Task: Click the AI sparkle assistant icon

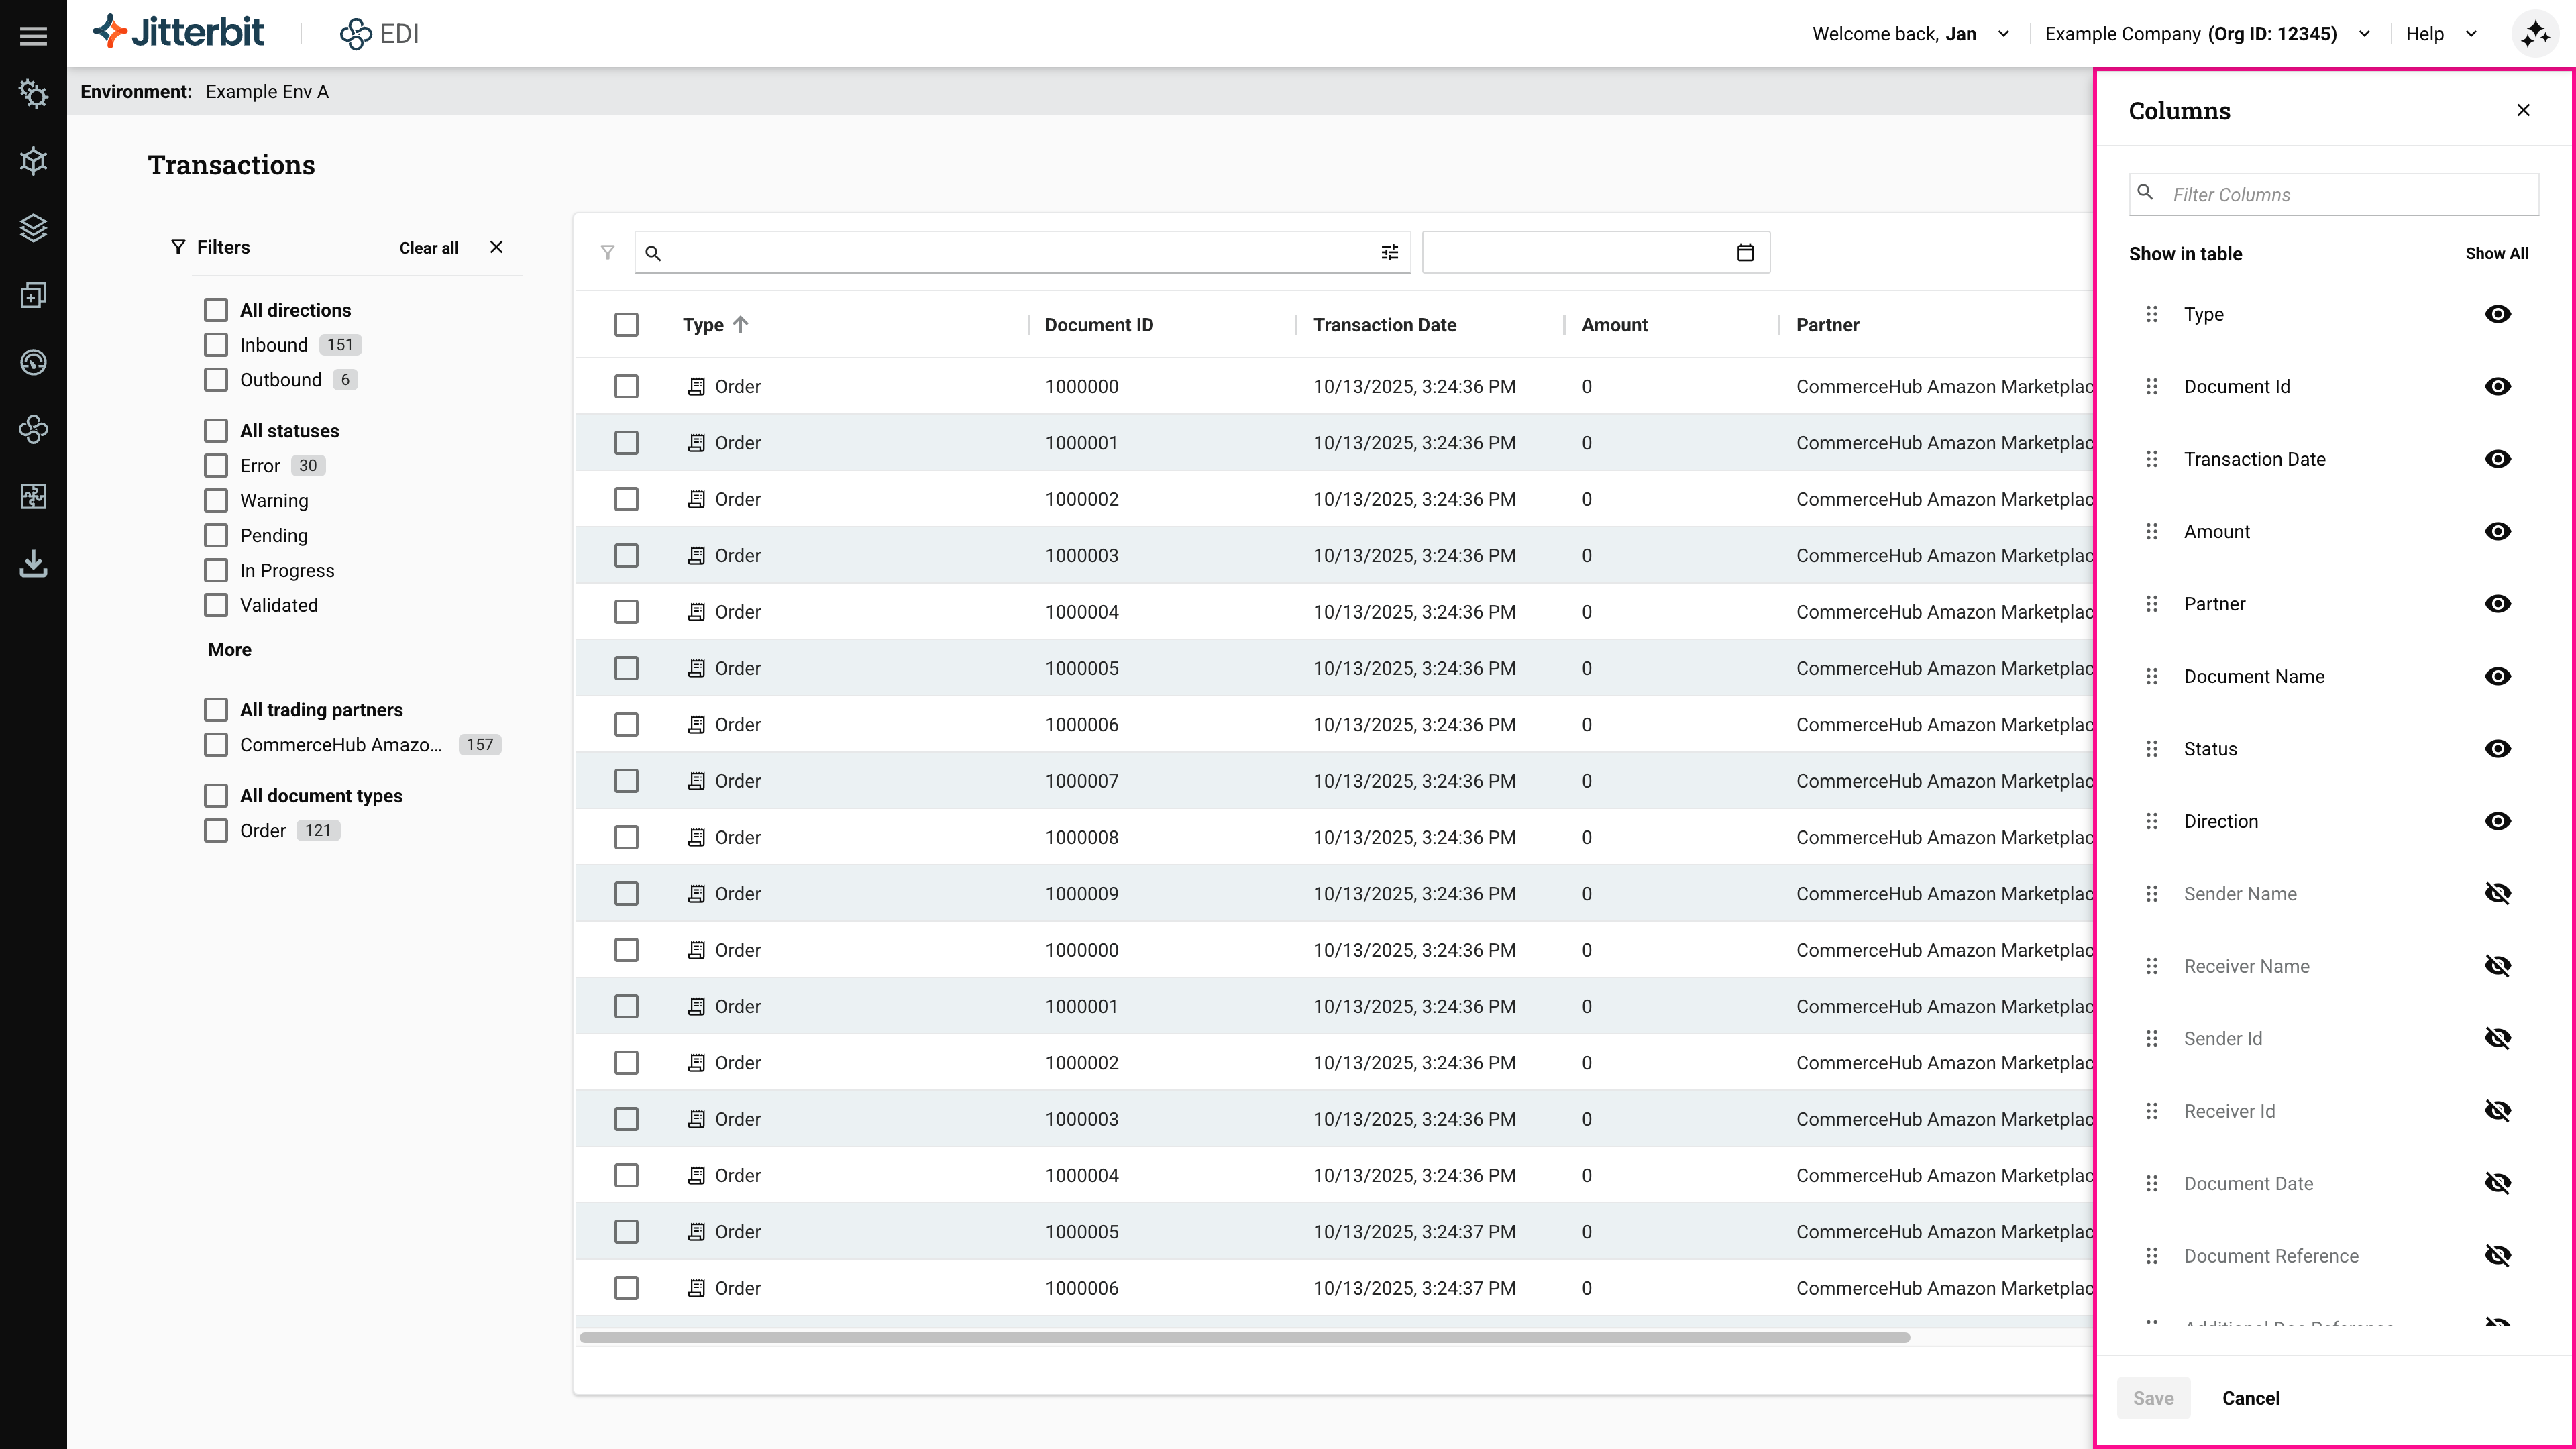Action: click(2535, 34)
